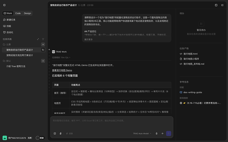Open the panel icon at header's right

tap(216, 5)
